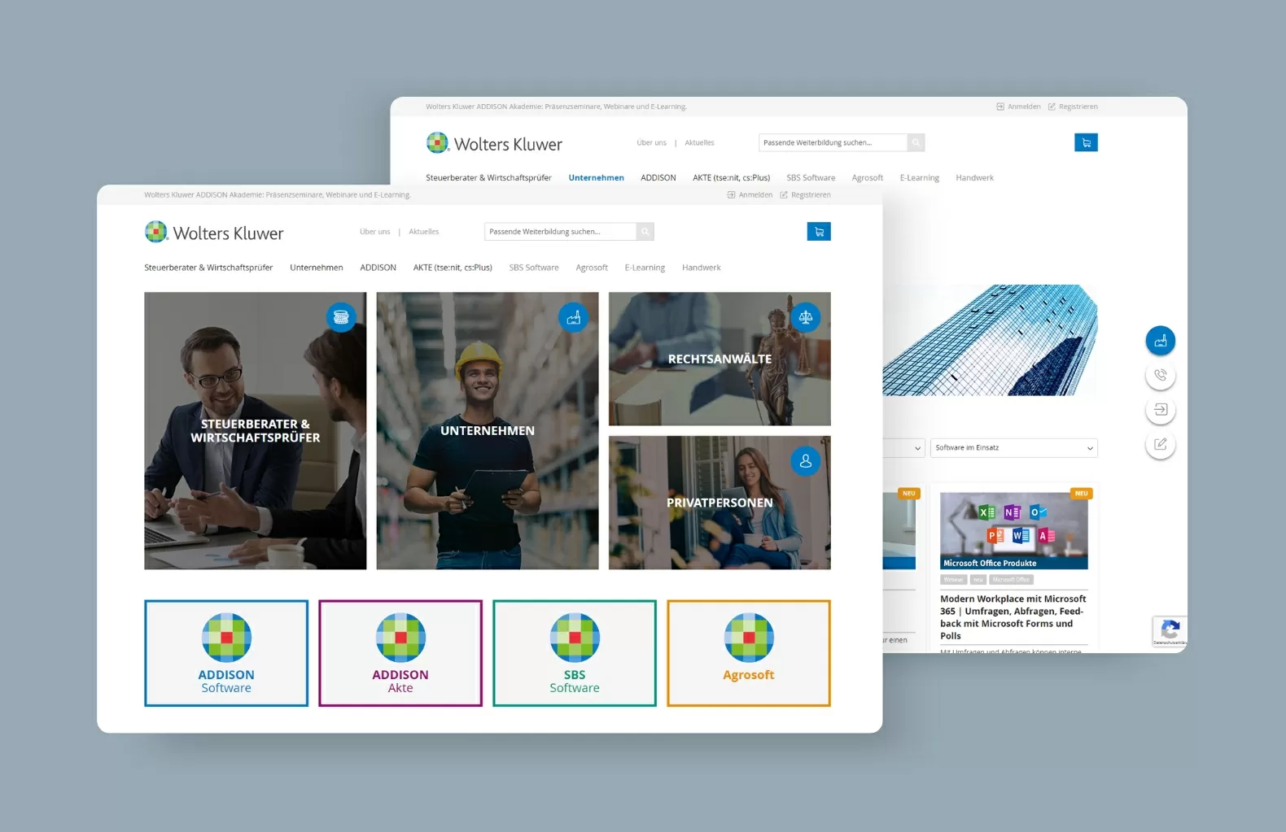Select Handwerk menu item in back window
Screen dimensions: 1286x832
pos(975,178)
